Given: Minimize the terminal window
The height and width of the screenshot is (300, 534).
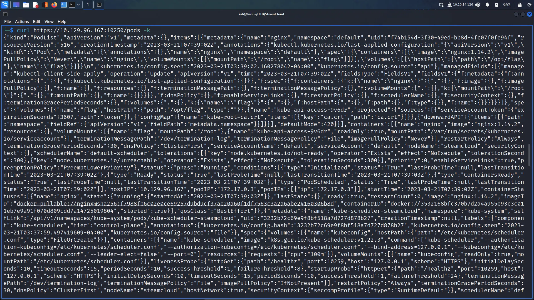Looking at the screenshot, I should click(516, 14).
